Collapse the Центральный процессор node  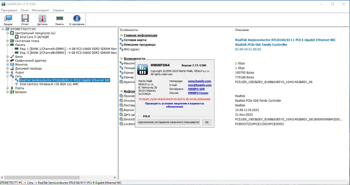point(7,33)
